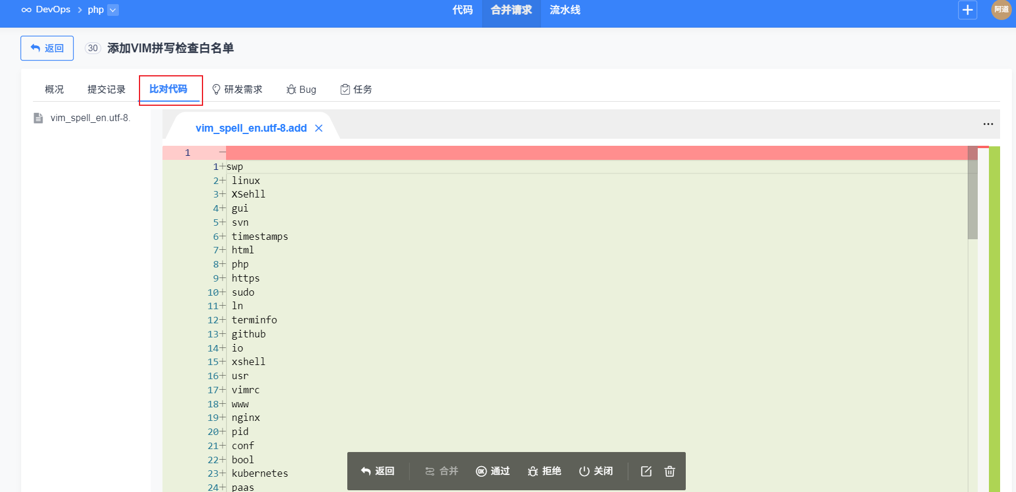Click 拒绝 to reject merge request

pos(544,471)
